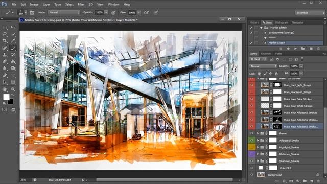Screen dimensions: 327x184
Task: Hide the Make Your White Strokes layer
Action: (252, 106)
